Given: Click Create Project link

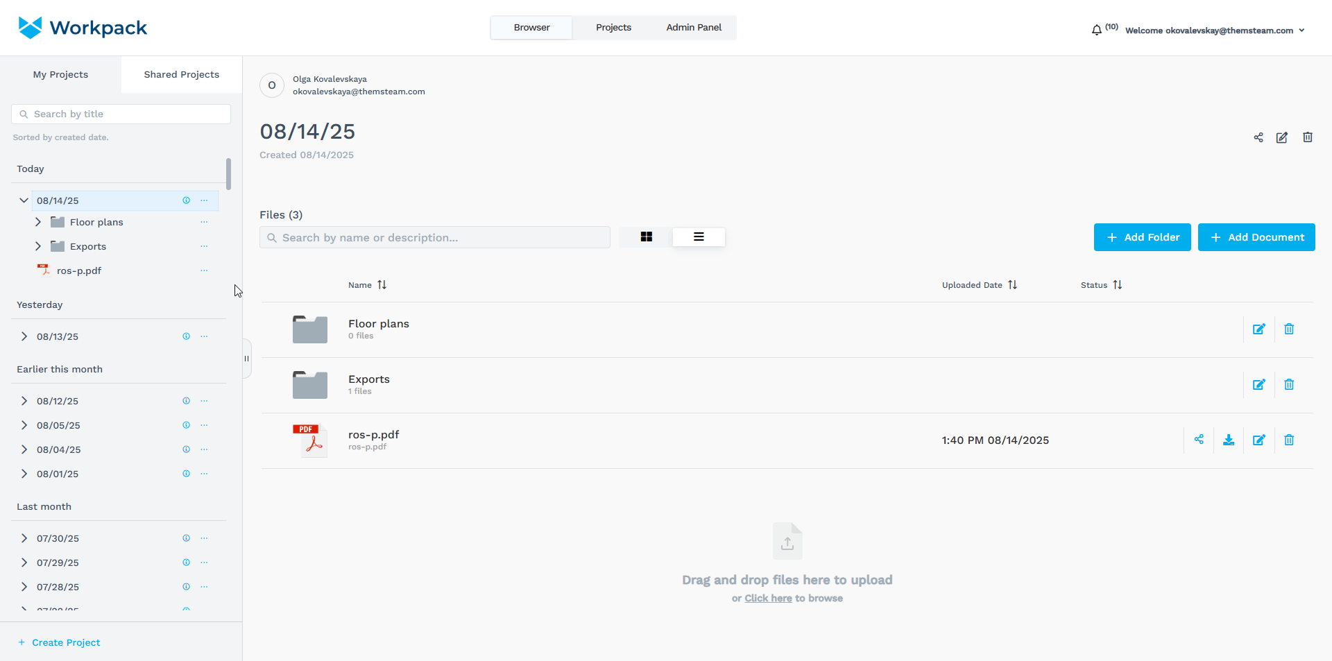Looking at the screenshot, I should (60, 643).
